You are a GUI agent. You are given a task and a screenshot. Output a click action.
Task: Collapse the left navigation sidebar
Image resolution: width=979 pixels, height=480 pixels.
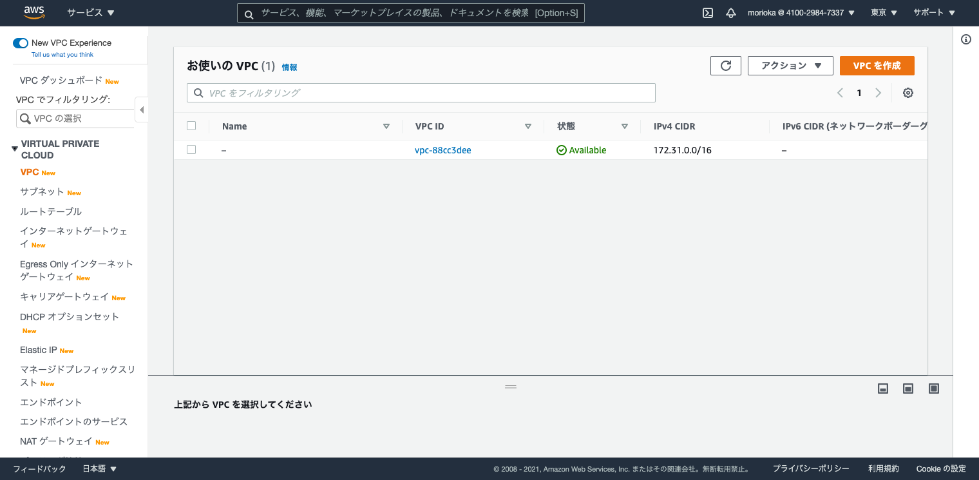click(x=142, y=110)
